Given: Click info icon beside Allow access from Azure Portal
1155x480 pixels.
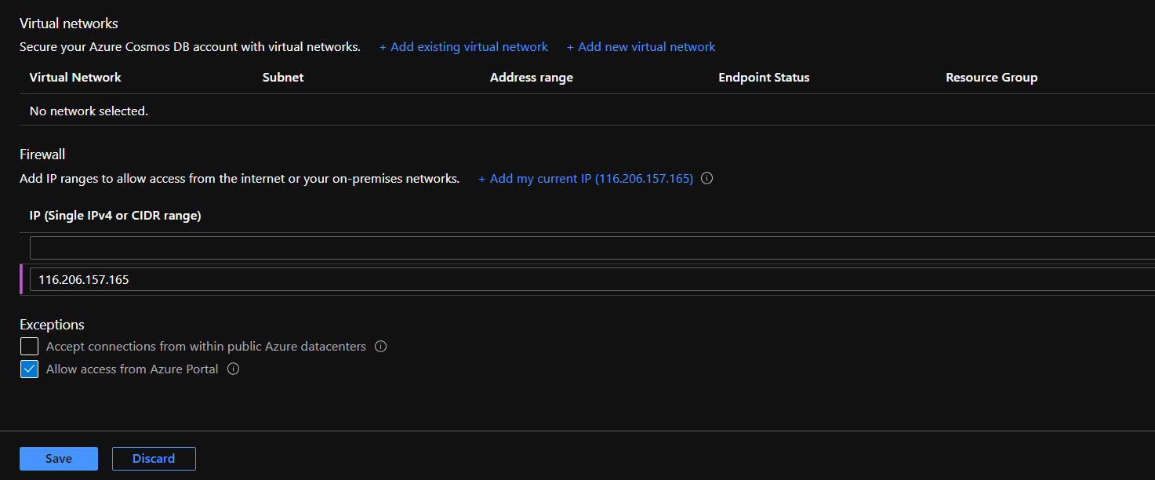Looking at the screenshot, I should [233, 369].
